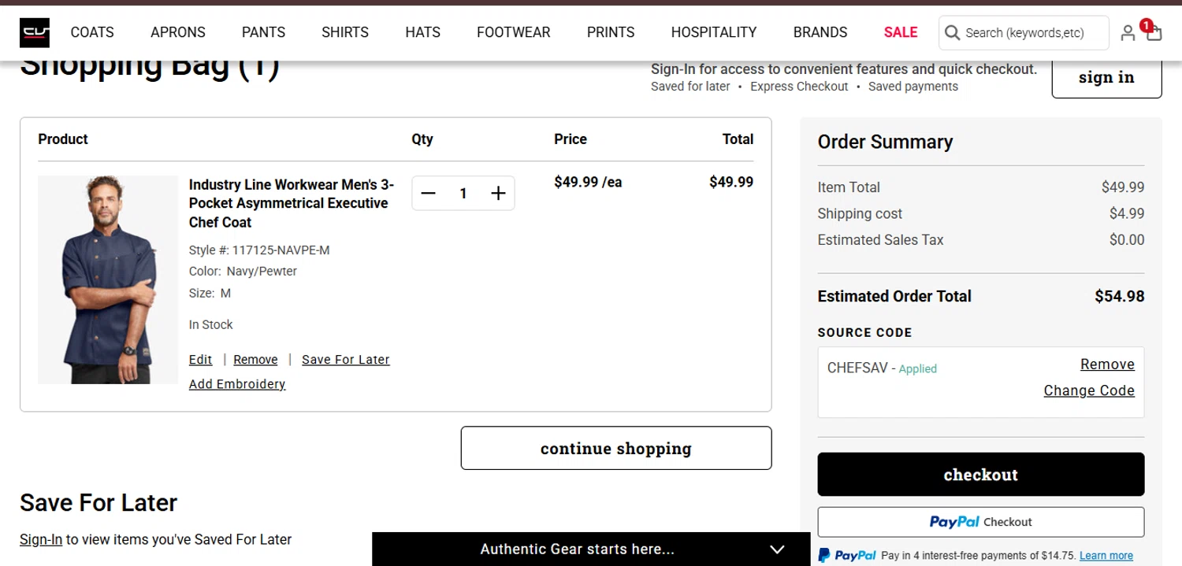Click Edit for the chef coat
This screenshot has width=1182, height=566.
[201, 360]
